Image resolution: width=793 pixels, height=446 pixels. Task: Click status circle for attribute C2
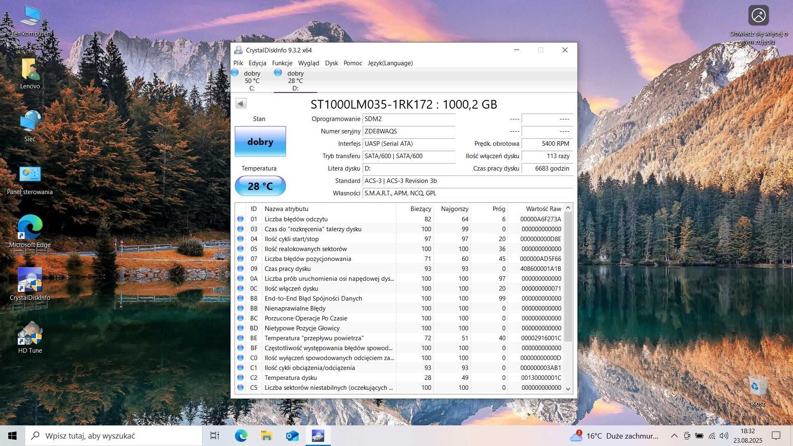pos(240,377)
